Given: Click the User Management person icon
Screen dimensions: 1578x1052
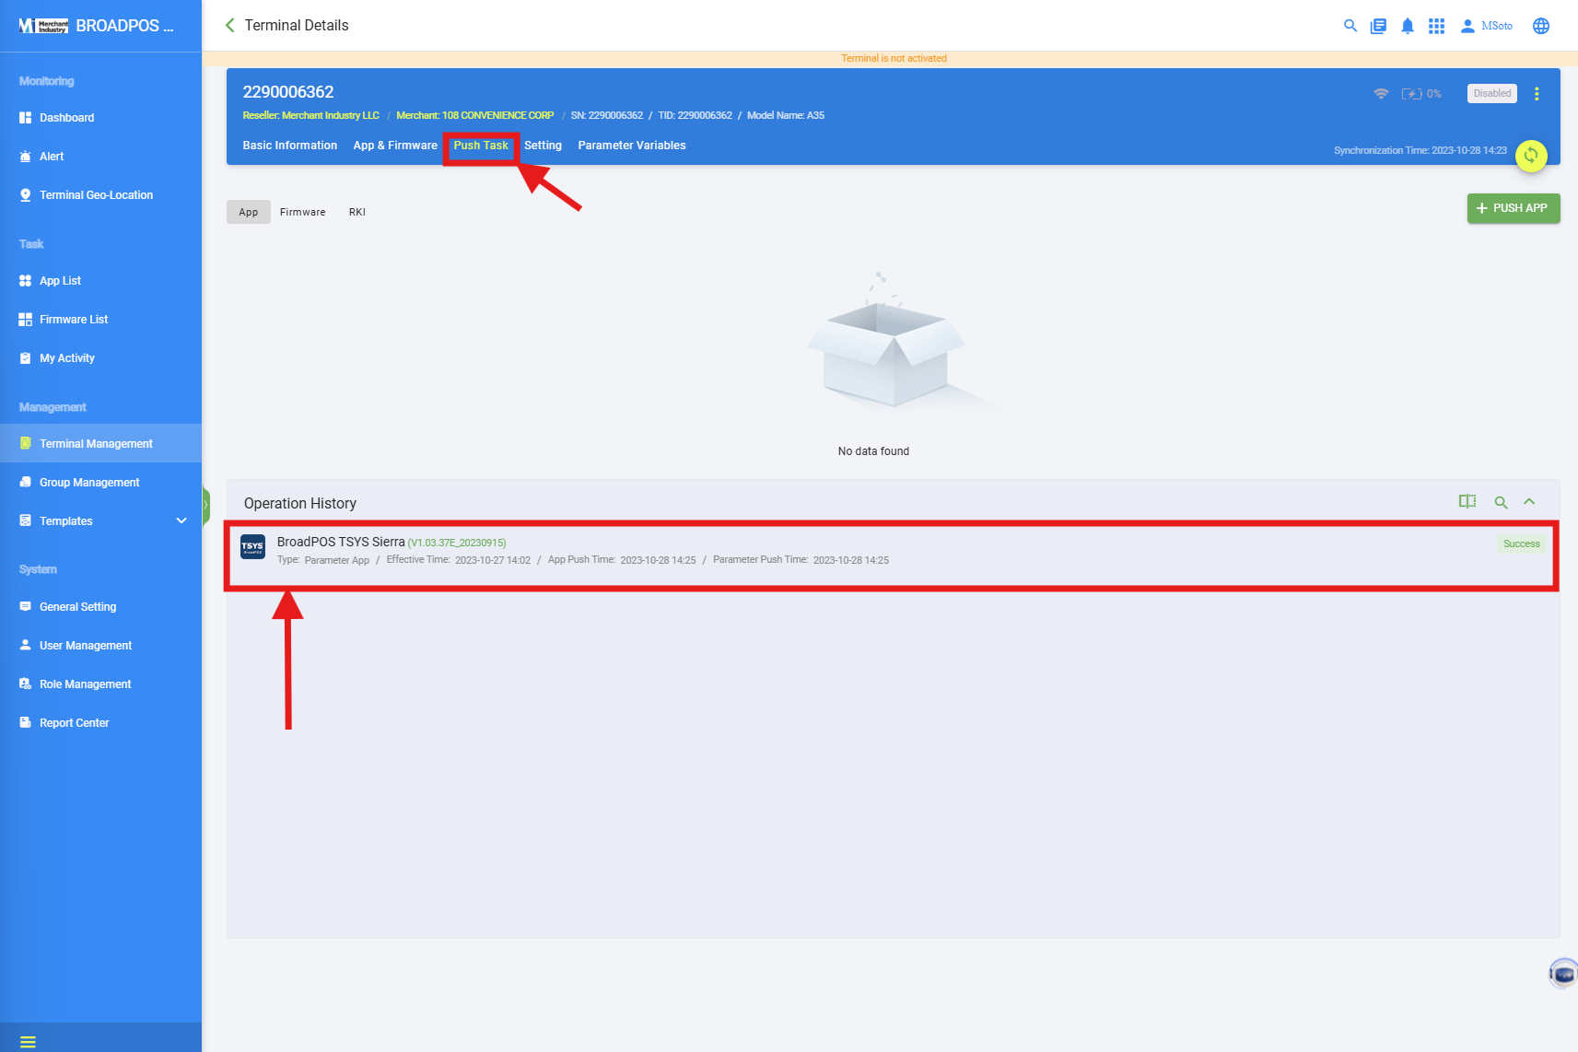Looking at the screenshot, I should (x=25, y=645).
